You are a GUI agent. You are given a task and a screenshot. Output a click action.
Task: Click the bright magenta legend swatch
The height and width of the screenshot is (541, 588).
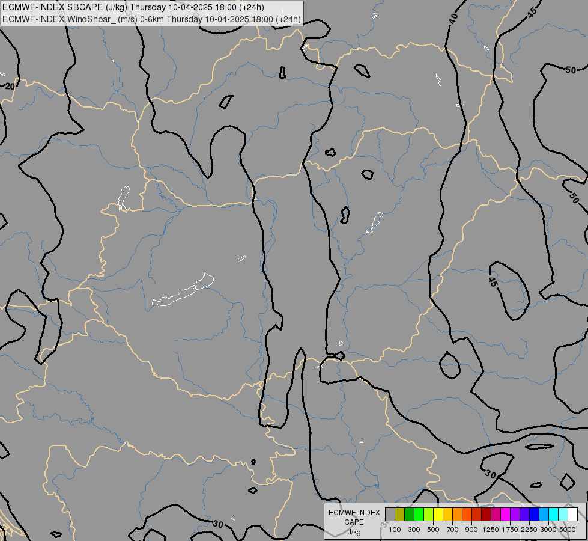505,514
